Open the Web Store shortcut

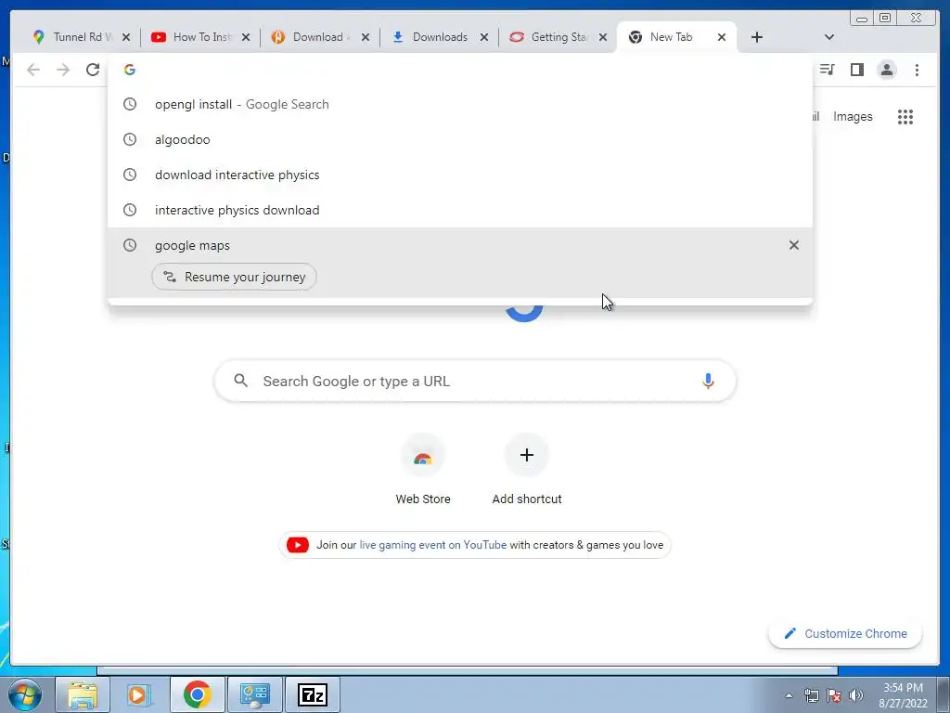click(x=423, y=470)
